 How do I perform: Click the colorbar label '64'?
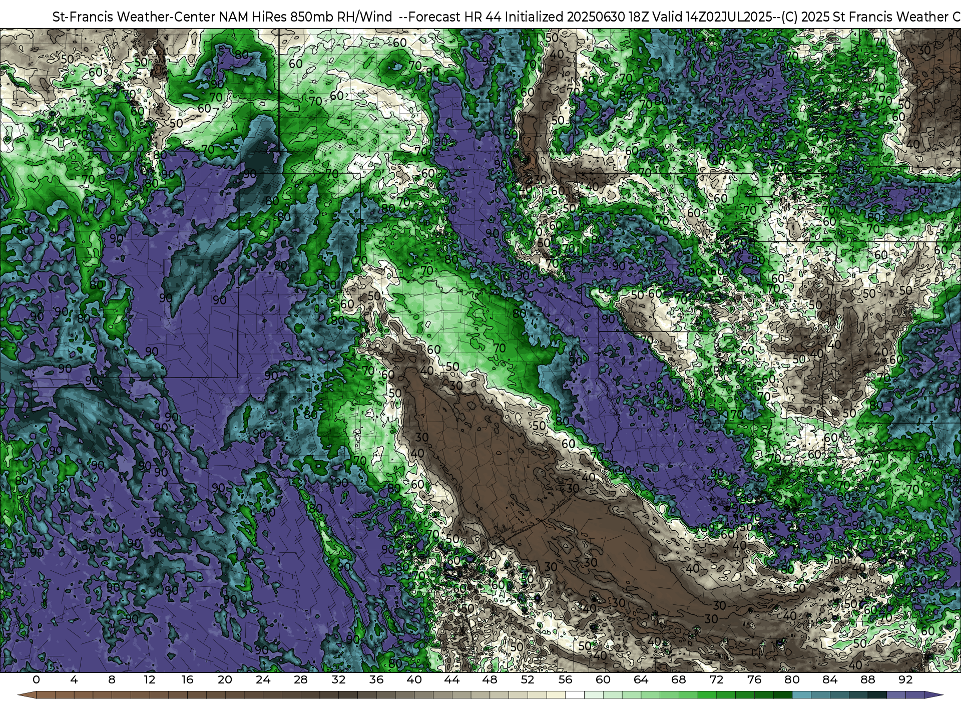point(641,680)
